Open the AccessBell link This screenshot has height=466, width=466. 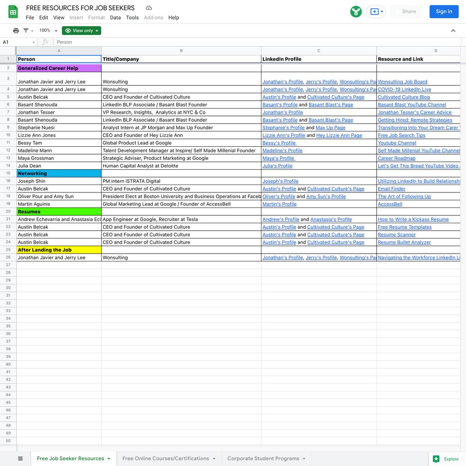coord(390,204)
